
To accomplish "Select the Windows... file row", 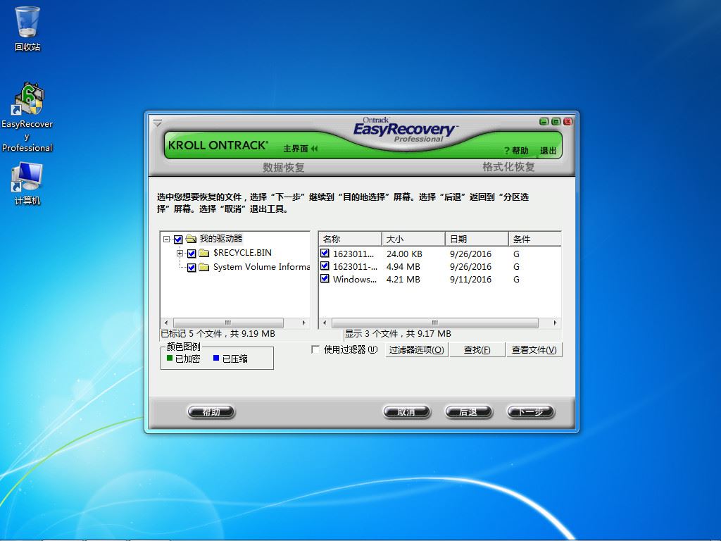I will [x=440, y=279].
